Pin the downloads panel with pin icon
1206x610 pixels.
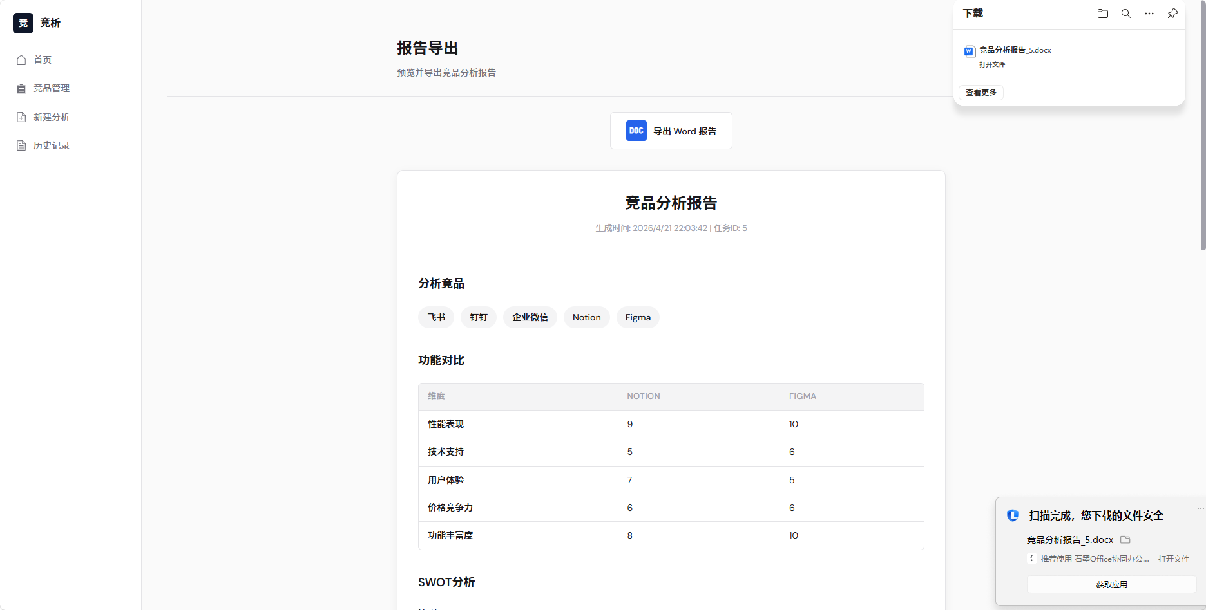pyautogui.click(x=1172, y=14)
